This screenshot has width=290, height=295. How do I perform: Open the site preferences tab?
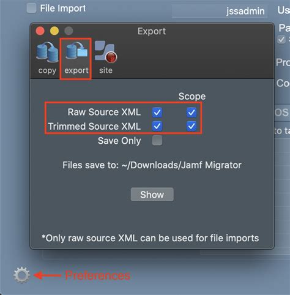[x=106, y=58]
